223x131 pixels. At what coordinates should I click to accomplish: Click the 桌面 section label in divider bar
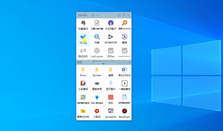80,62
